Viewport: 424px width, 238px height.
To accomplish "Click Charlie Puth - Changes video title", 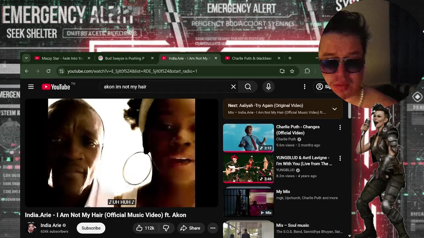I will point(298,130).
